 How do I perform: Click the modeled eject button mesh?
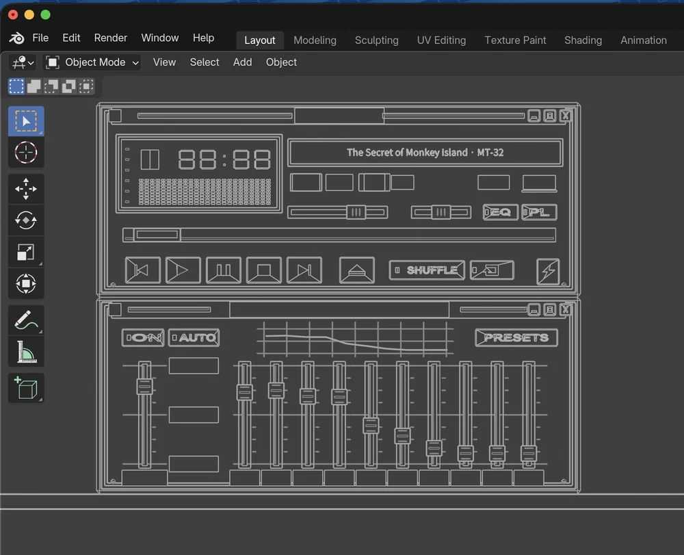click(357, 270)
